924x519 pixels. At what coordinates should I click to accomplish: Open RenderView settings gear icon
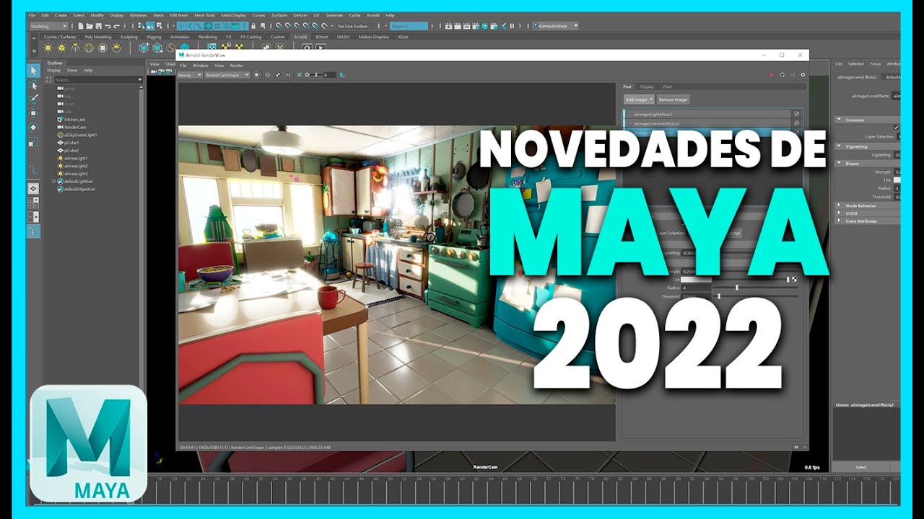pos(803,74)
